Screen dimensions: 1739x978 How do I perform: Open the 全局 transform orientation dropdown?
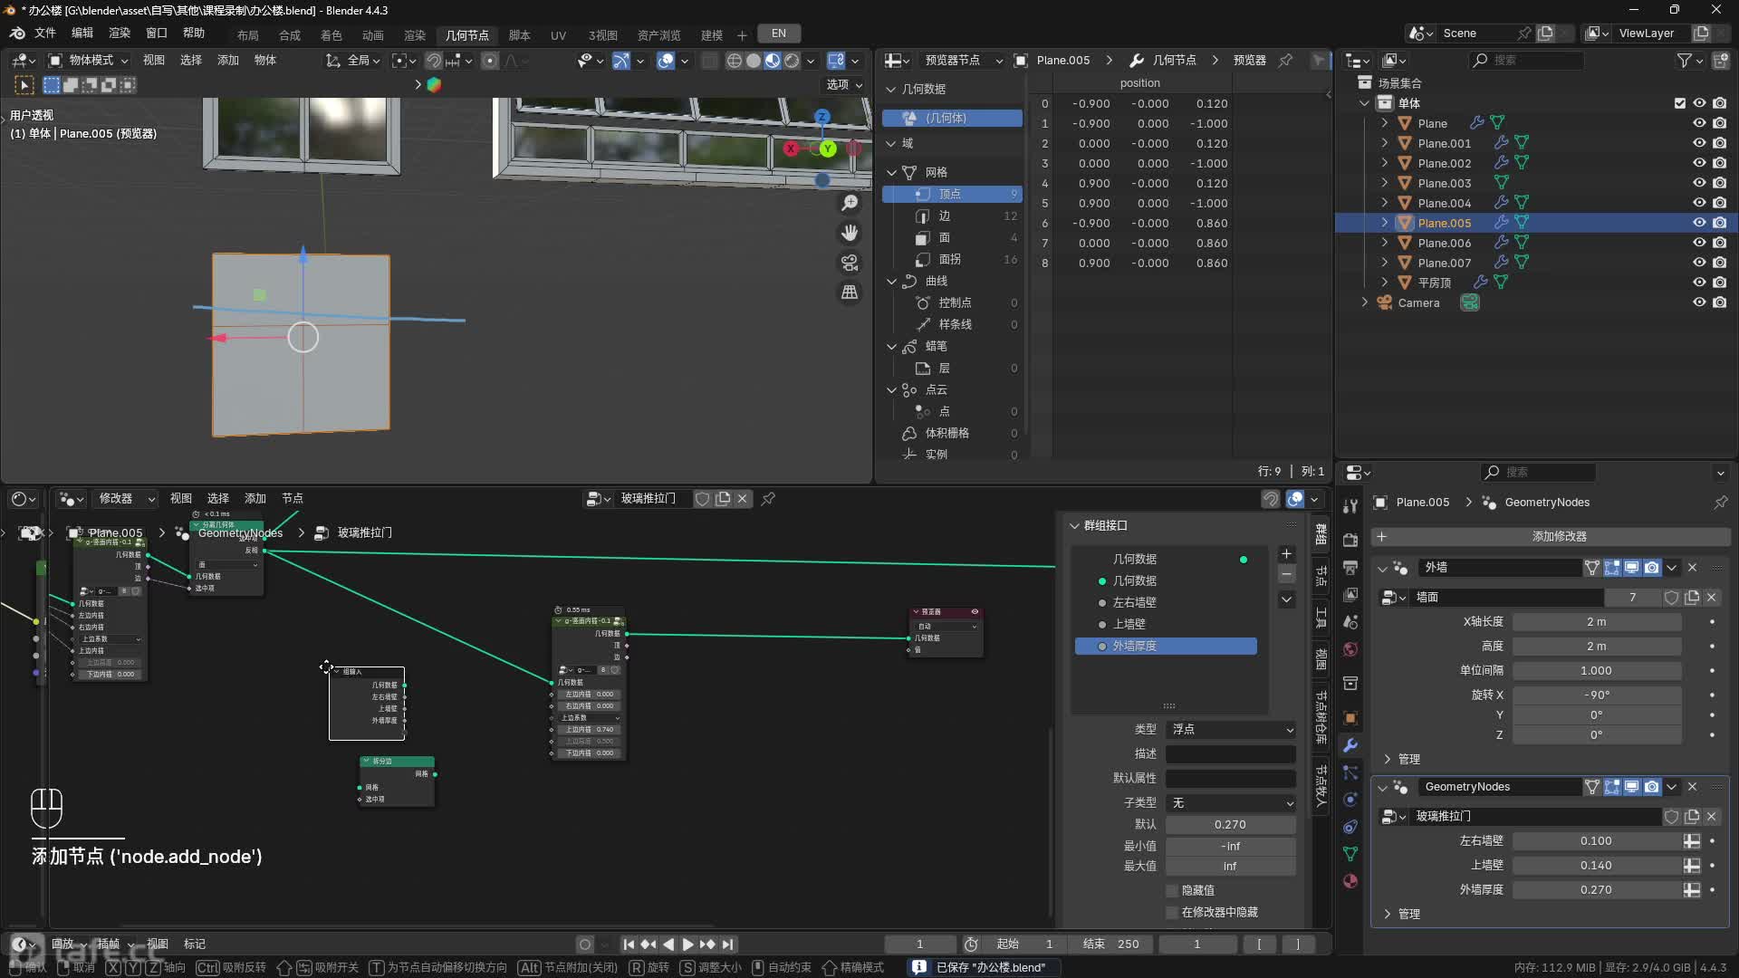point(353,61)
